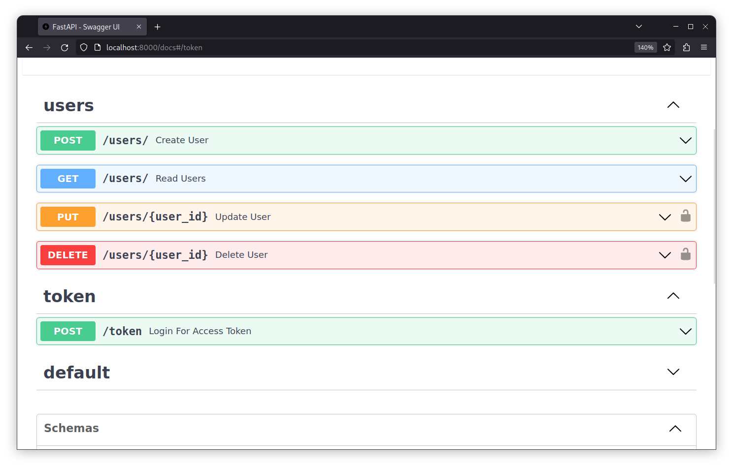This screenshot has height=468, width=733.
Task: Collapse the Schemas panel
Action: (675, 429)
